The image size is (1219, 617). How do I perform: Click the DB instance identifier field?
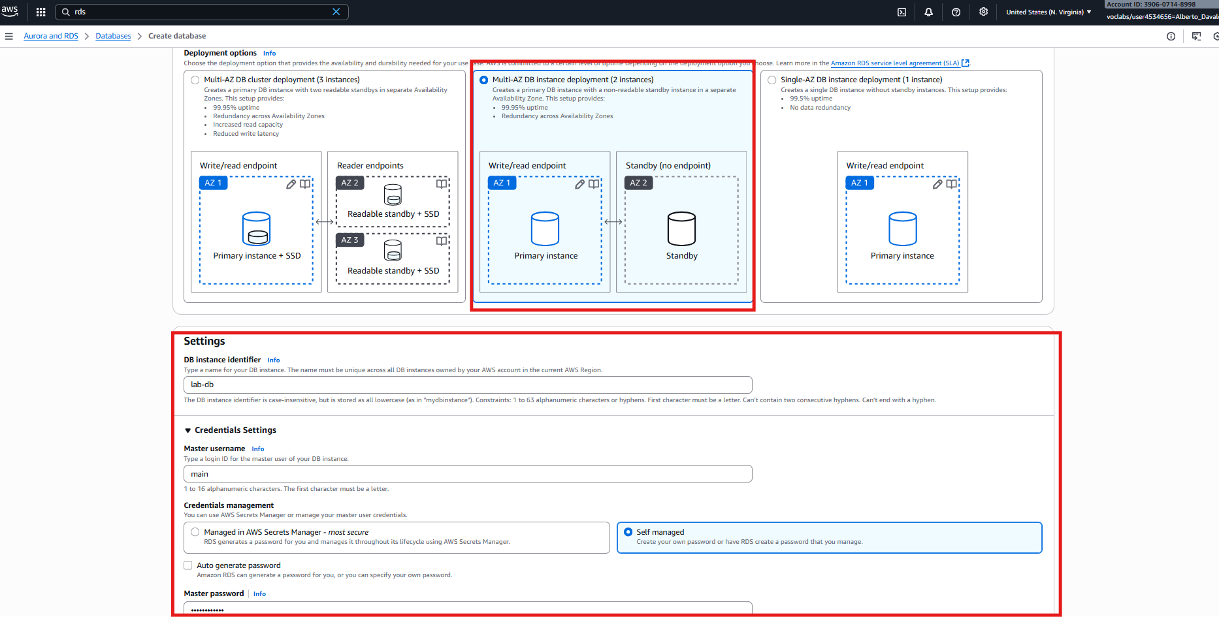[x=468, y=385]
